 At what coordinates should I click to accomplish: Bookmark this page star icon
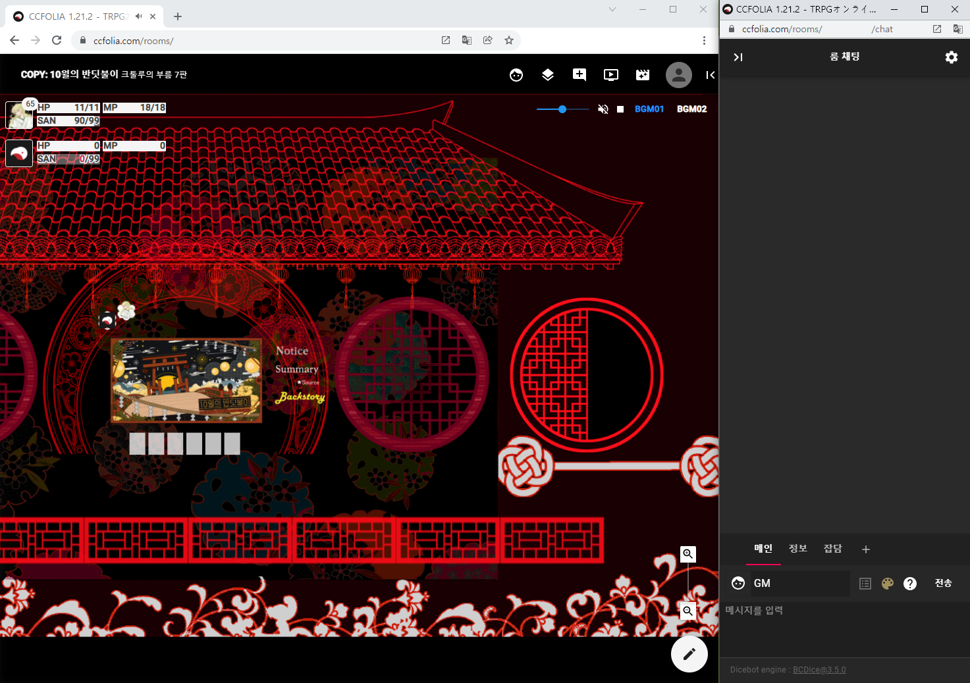[x=509, y=40]
